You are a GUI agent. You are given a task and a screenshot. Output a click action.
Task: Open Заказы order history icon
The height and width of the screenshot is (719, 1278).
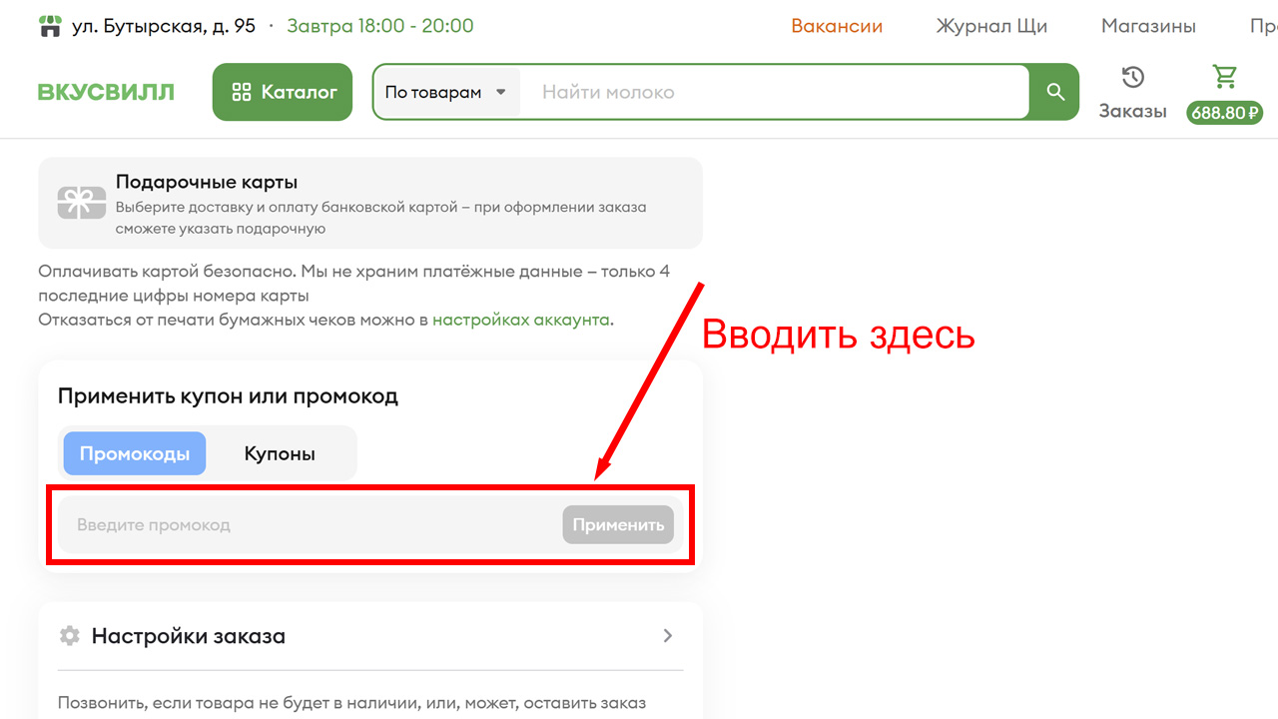[x=1132, y=78]
